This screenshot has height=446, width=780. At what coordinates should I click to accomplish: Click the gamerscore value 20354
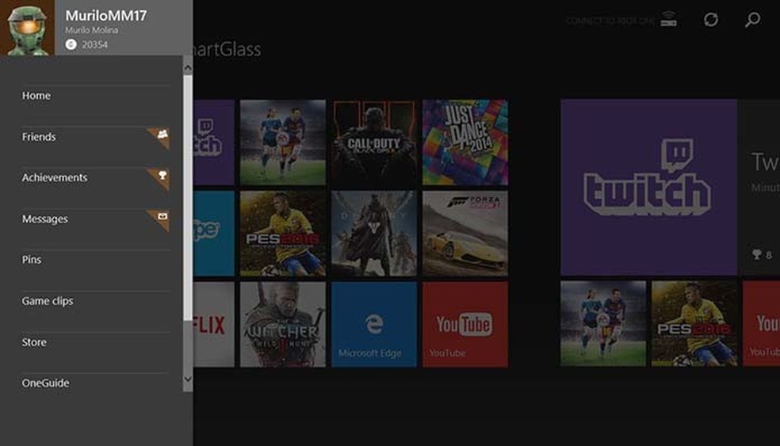(x=94, y=44)
